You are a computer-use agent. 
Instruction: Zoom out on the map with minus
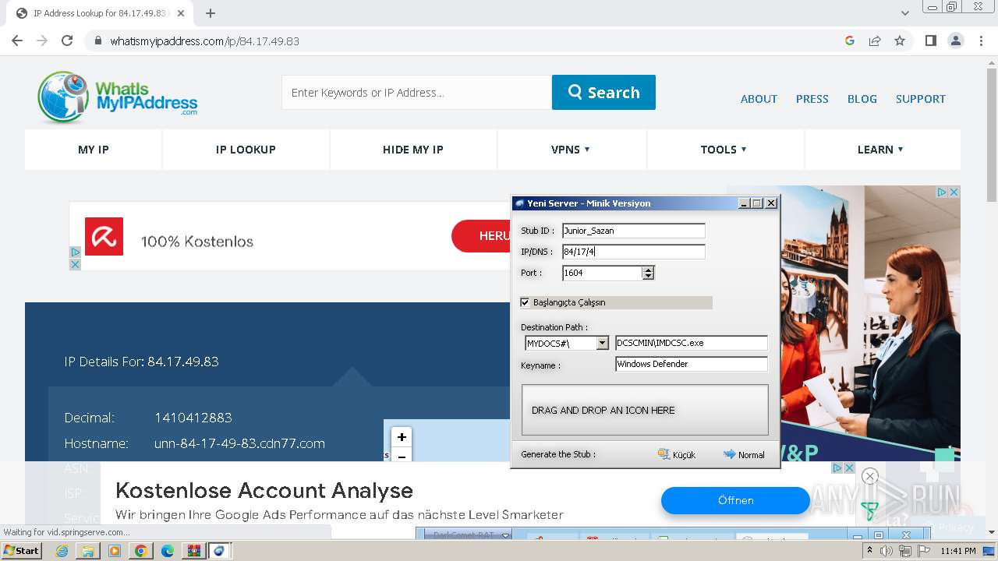(402, 456)
